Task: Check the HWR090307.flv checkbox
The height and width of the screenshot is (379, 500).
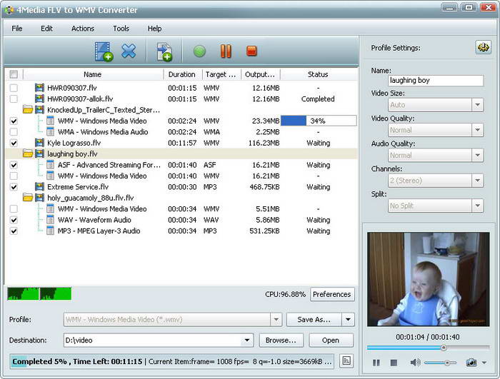Action: coord(14,88)
